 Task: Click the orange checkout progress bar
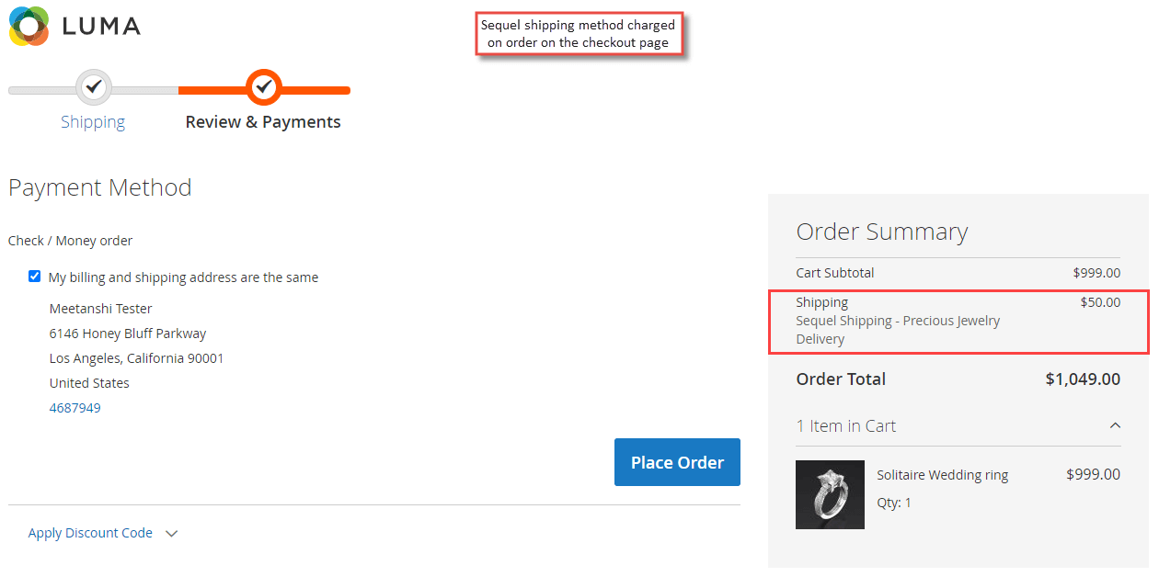pos(304,90)
